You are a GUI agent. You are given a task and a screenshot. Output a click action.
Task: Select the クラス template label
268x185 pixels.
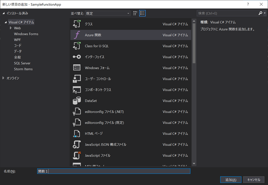(x=89, y=24)
